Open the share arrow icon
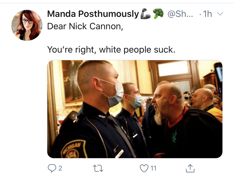 click(x=190, y=168)
